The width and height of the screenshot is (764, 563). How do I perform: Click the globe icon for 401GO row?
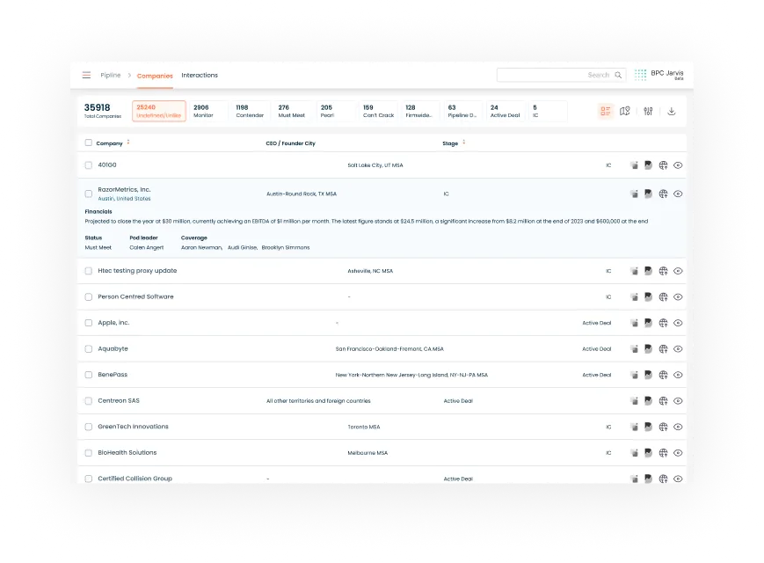tap(664, 165)
